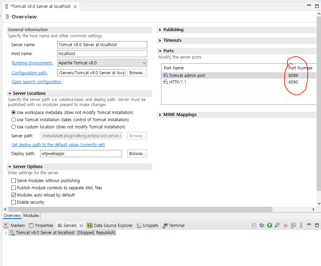
Task: Open the Properties view tab
Action: [x=41, y=226]
